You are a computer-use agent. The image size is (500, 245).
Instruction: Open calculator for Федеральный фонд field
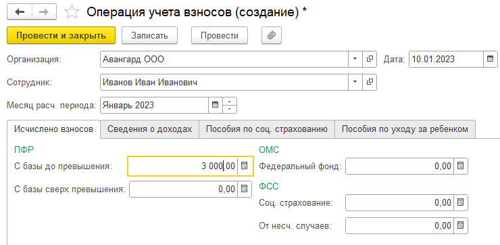click(x=460, y=166)
